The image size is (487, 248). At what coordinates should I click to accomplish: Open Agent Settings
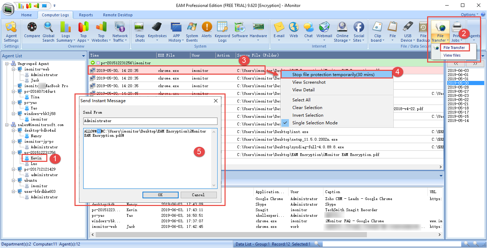click(11, 32)
